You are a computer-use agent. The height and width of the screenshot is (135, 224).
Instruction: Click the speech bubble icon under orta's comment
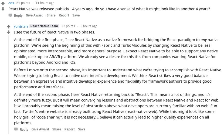click(11, 15)
